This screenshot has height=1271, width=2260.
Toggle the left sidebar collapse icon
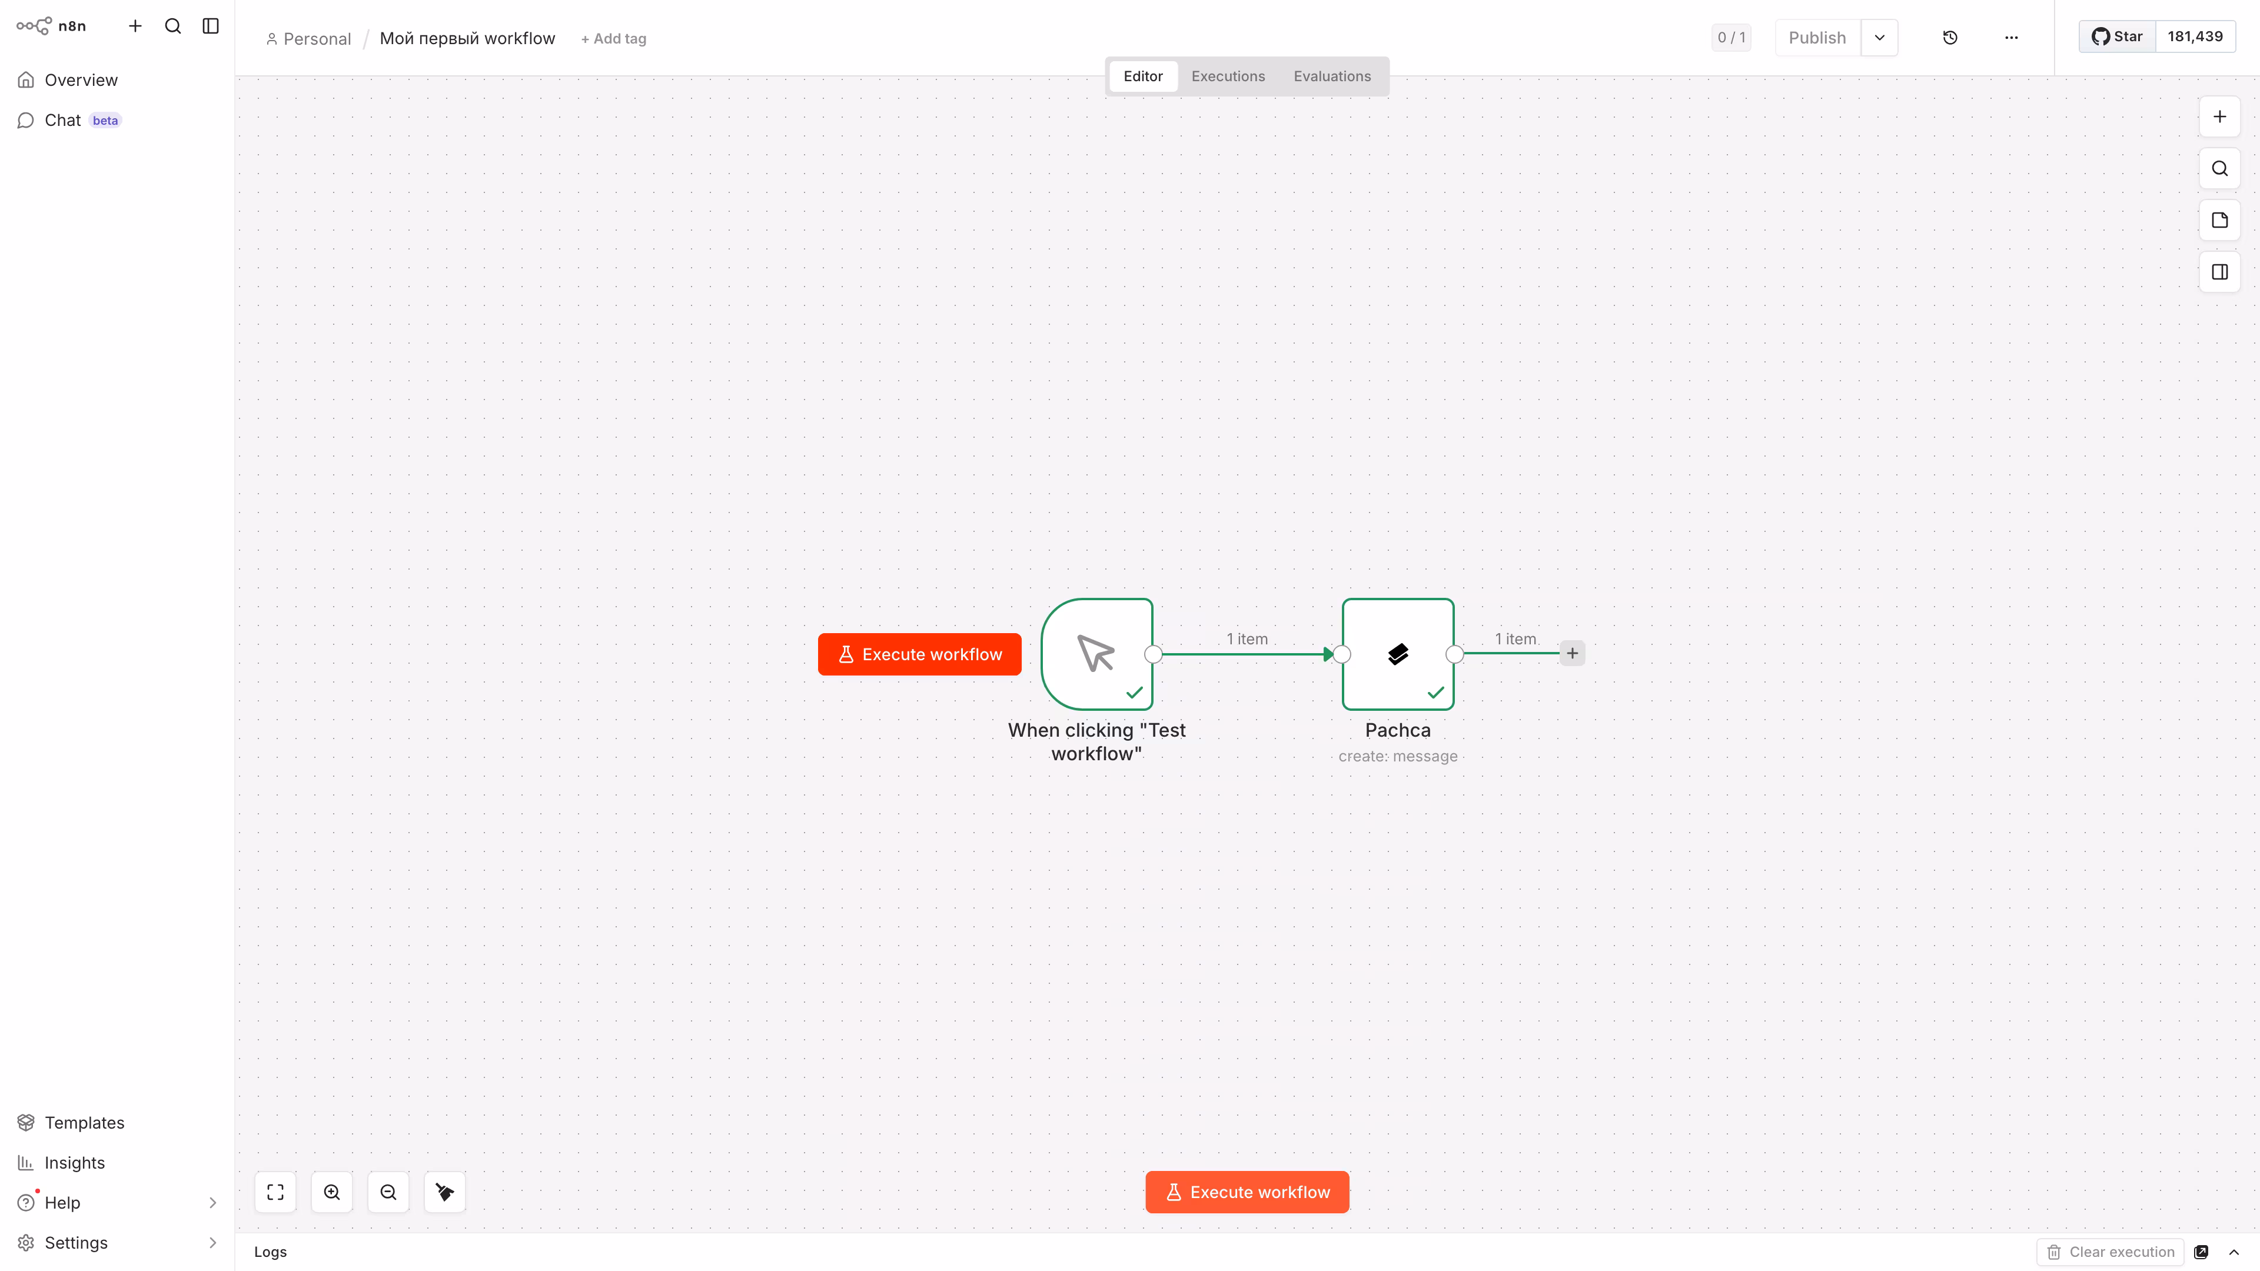(211, 26)
